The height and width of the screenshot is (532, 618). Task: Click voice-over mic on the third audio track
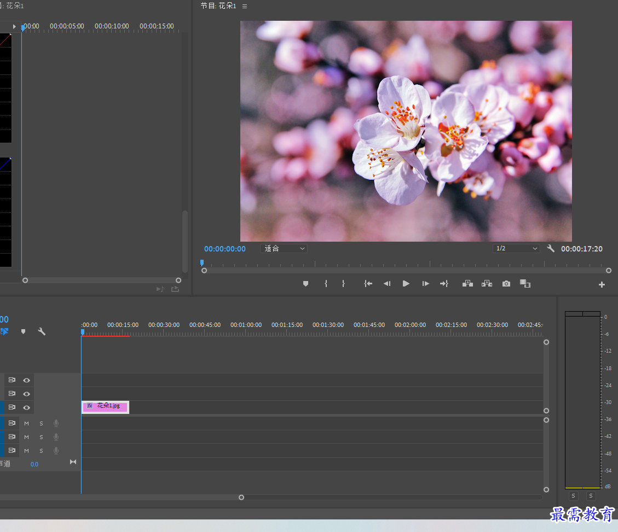click(x=56, y=451)
